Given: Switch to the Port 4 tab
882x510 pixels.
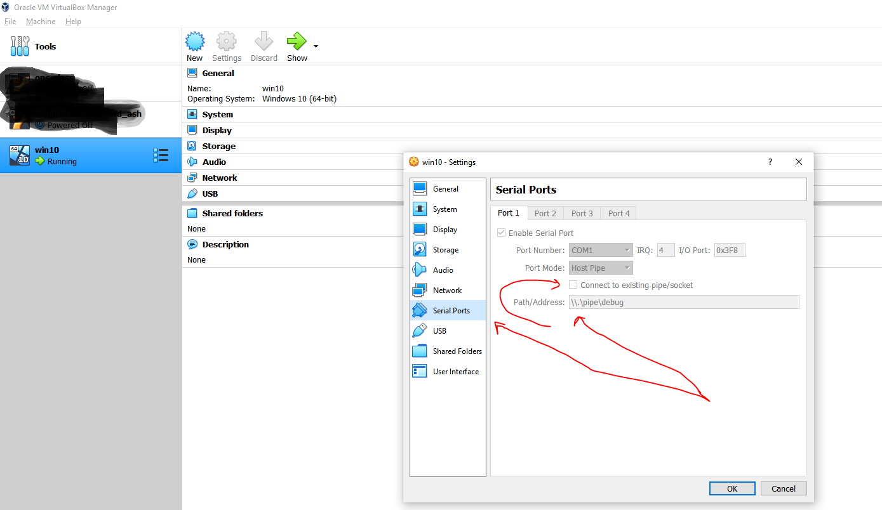Looking at the screenshot, I should click(619, 213).
